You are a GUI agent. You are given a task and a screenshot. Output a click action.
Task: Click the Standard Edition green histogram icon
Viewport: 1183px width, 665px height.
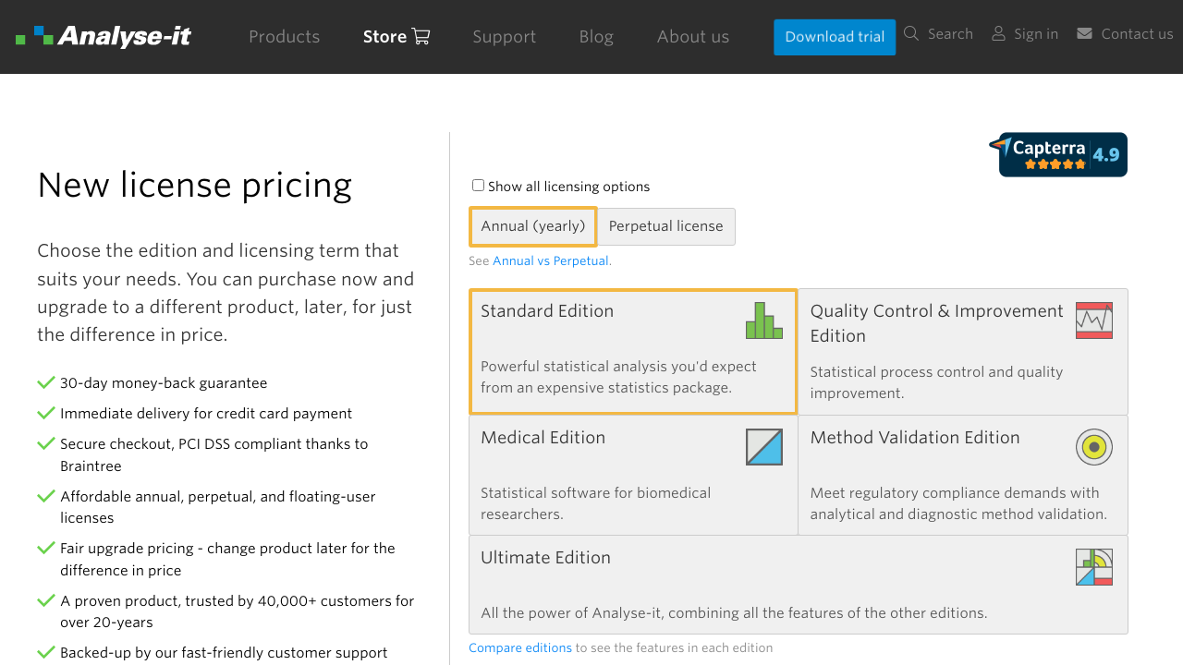pyautogui.click(x=763, y=320)
